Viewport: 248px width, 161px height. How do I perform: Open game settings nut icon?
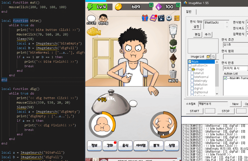(x=169, y=18)
